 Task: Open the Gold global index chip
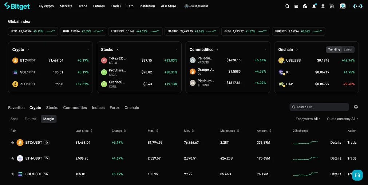(245, 31)
